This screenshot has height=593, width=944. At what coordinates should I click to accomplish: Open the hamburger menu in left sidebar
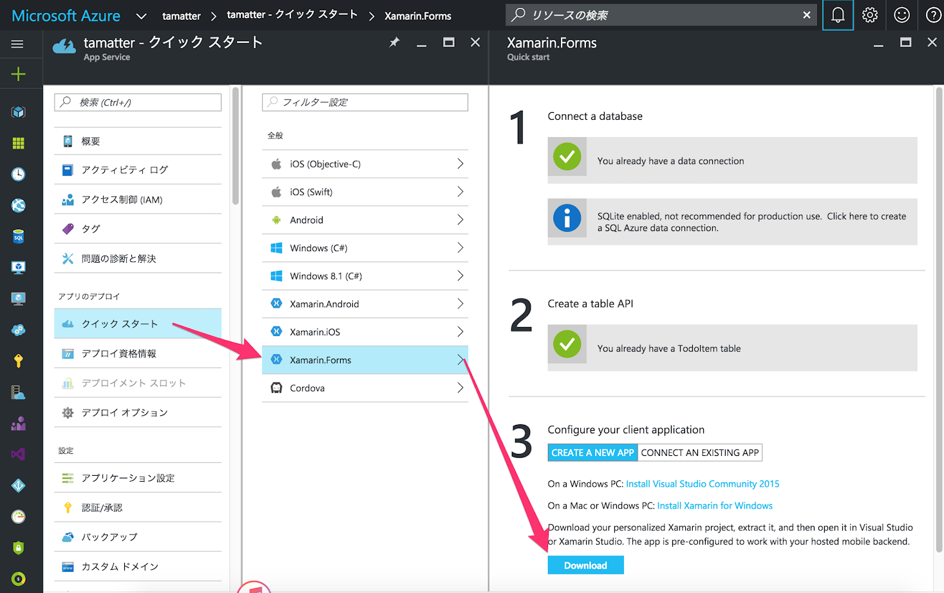click(x=17, y=44)
